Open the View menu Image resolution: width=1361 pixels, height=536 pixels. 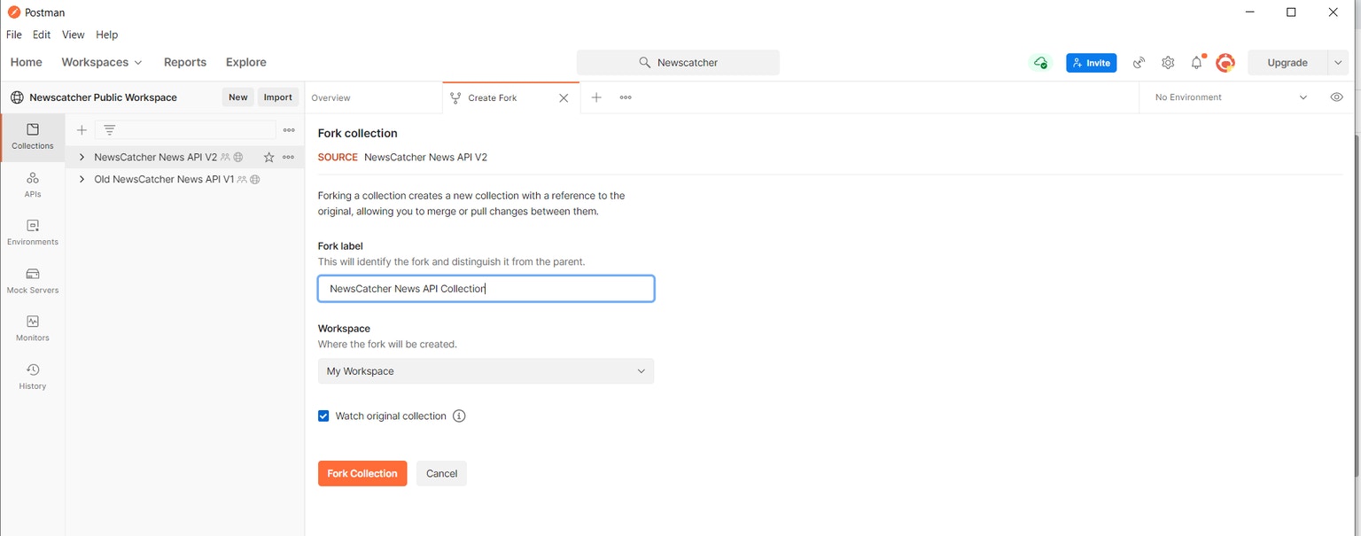tap(74, 35)
